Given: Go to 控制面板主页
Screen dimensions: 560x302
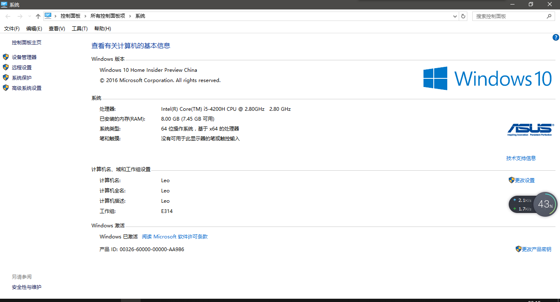Looking at the screenshot, I should [x=27, y=43].
